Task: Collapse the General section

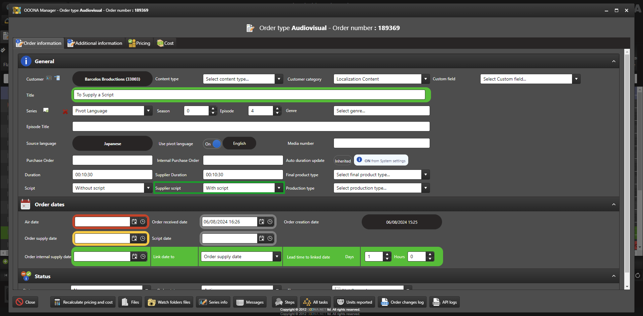Action: click(x=614, y=62)
